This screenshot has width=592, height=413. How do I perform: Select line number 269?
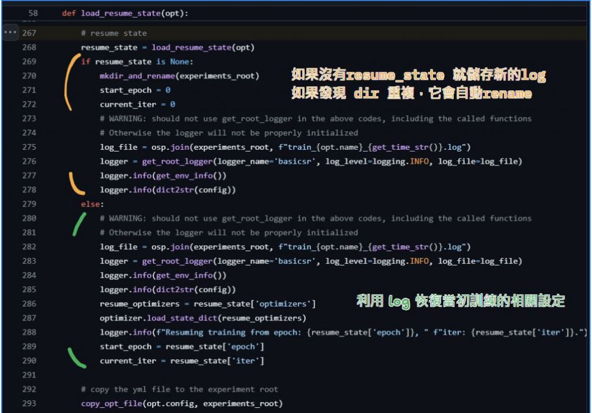(29, 61)
